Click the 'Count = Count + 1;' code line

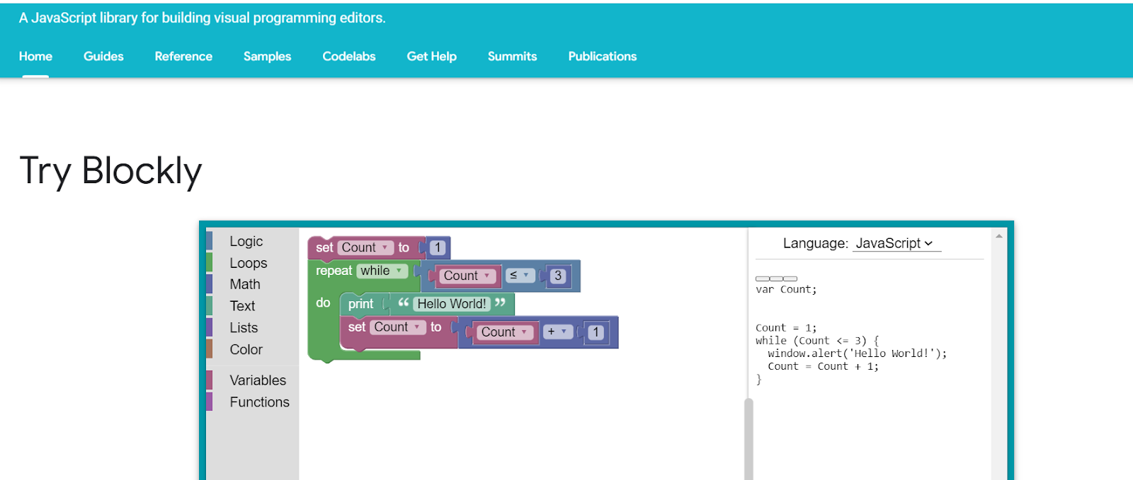[823, 366]
